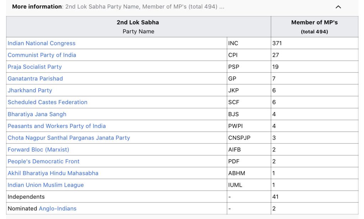Click Chota Nagpur Santhal Parganas Janata Party
Screen dimensions: 364x219
coord(69,138)
